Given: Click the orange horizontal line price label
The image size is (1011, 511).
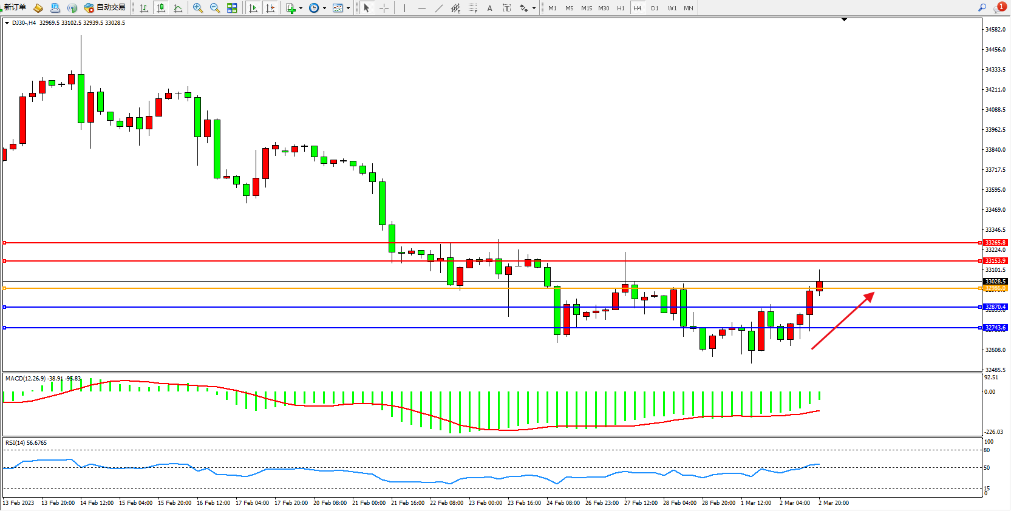Looking at the screenshot, I should click(x=995, y=289).
